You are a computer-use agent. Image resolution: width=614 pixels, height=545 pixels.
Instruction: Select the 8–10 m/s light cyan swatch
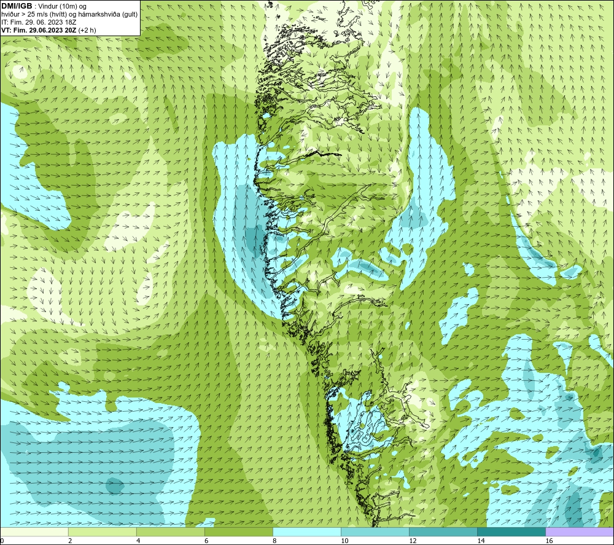307,532
